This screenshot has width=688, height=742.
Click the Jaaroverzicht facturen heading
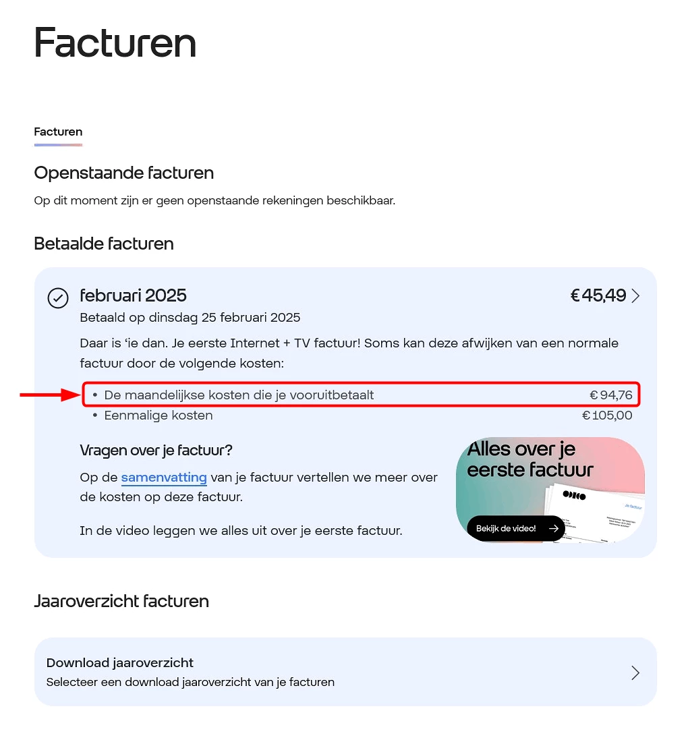pyautogui.click(x=121, y=601)
